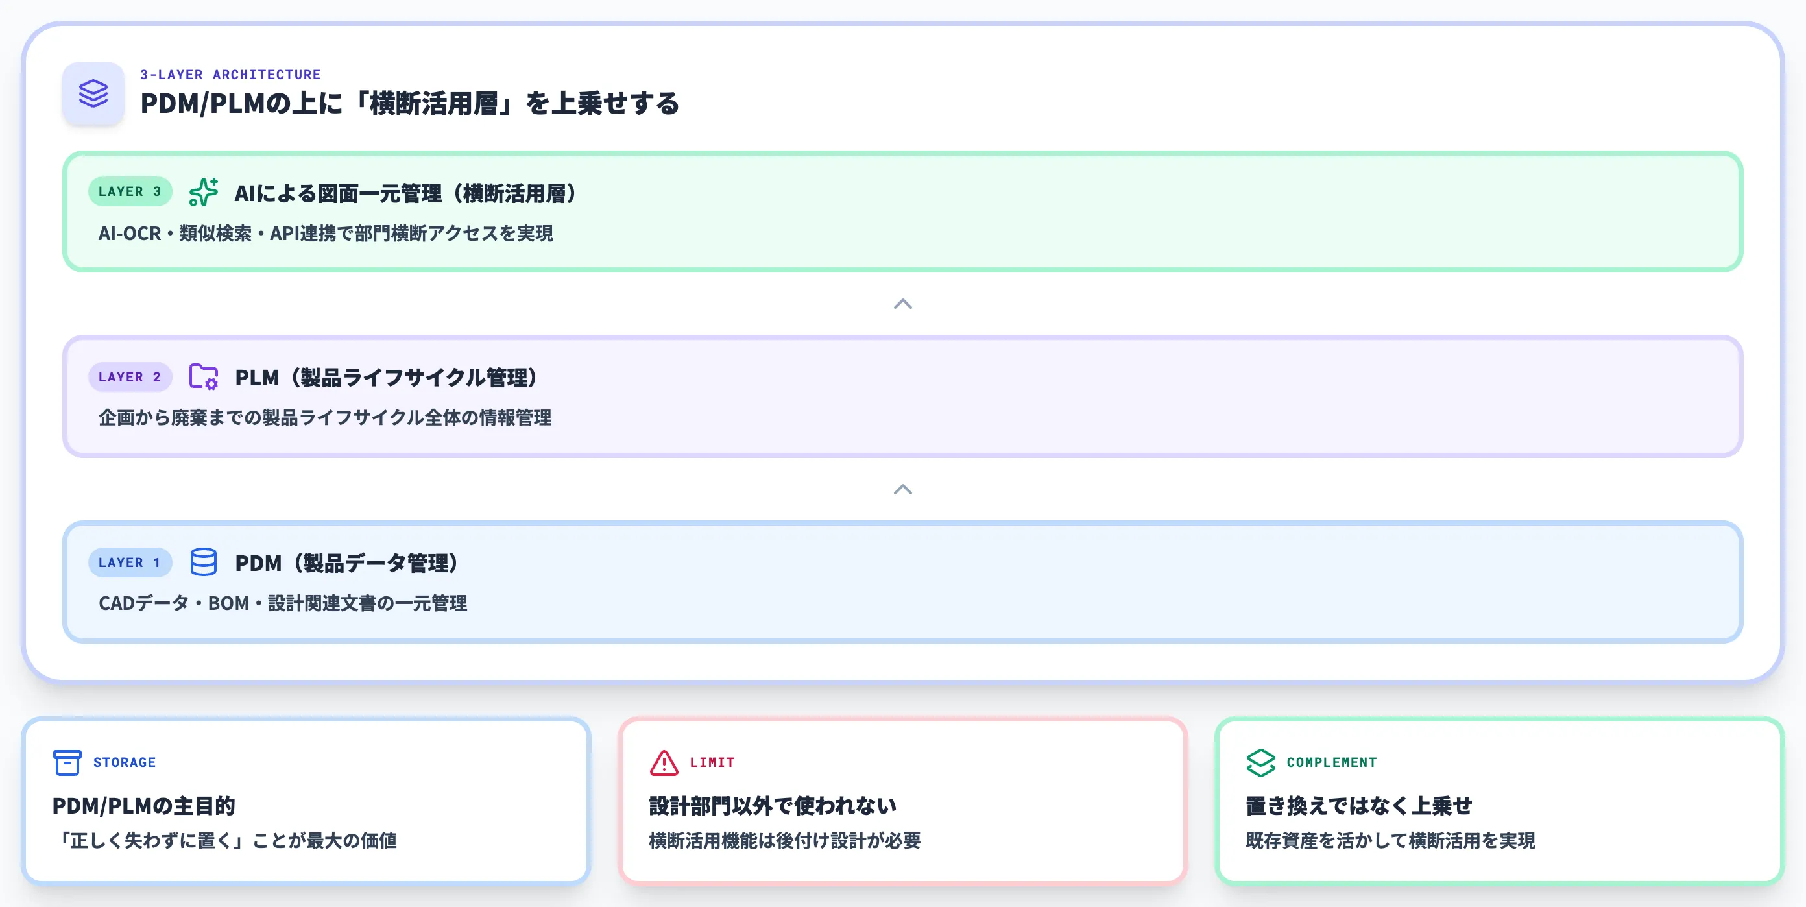Click the text CADデータ・BOM・設計関連文書の一元管理
1806x907 pixels.
(283, 603)
